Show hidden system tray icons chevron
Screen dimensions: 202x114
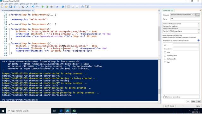(190, 111)
